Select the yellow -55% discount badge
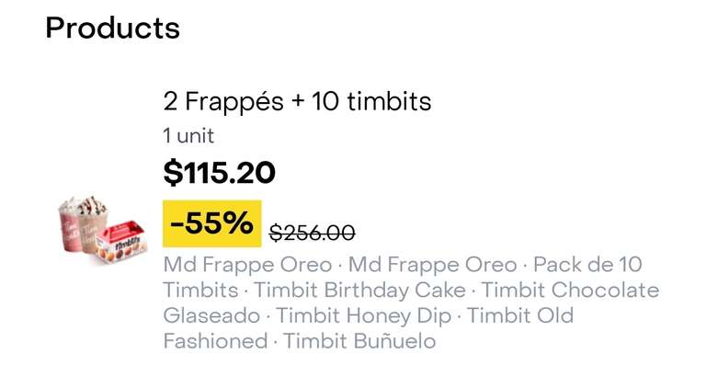Screen dimensions: 706x388 point(212,223)
